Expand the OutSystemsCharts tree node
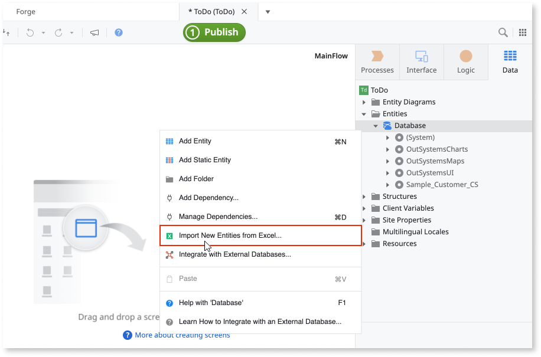Screen dimensions: 541x357 tap(387, 149)
